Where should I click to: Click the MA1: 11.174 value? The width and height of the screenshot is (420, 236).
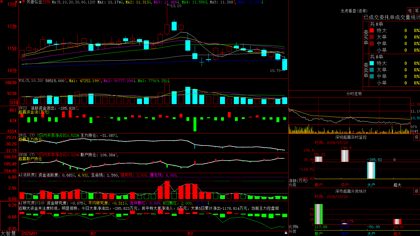click(x=109, y=2)
